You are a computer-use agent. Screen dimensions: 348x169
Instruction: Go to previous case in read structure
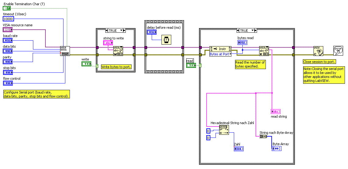[238, 31]
